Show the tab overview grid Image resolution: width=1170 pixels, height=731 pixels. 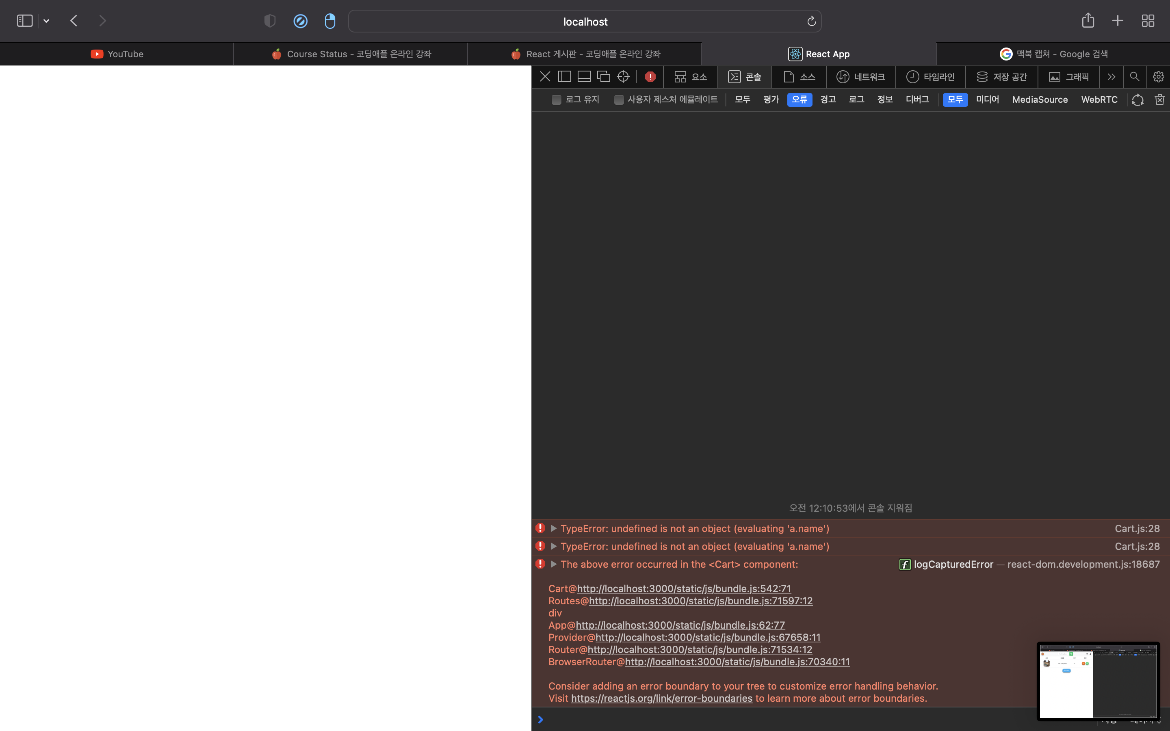pos(1148,21)
